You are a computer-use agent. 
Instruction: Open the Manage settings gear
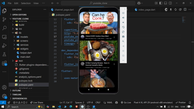coord(4,96)
